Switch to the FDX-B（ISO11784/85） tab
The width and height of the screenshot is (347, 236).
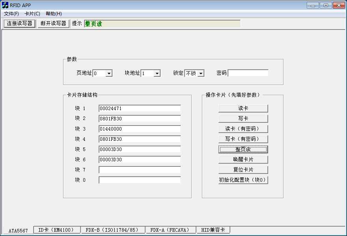pos(113,230)
